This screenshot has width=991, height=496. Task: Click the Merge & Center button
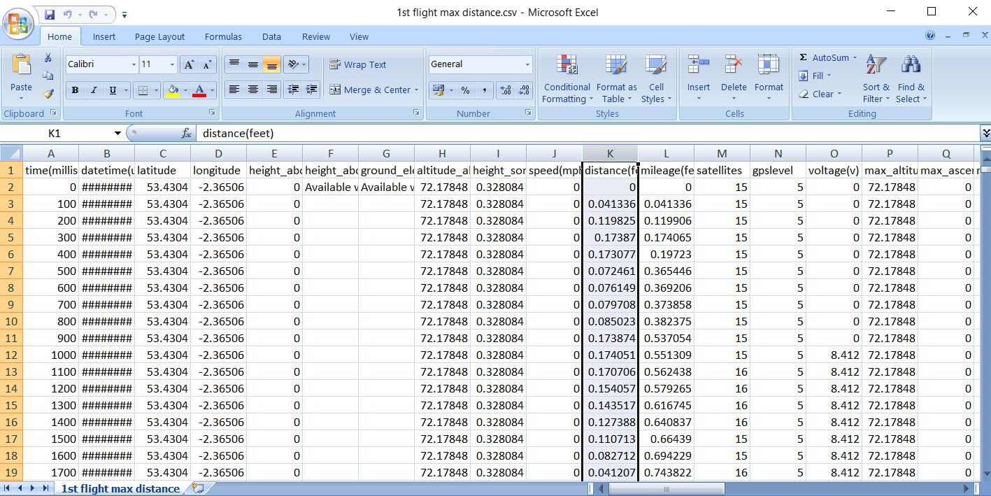[x=369, y=90]
